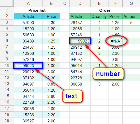Select column C header

tap(65, 3)
